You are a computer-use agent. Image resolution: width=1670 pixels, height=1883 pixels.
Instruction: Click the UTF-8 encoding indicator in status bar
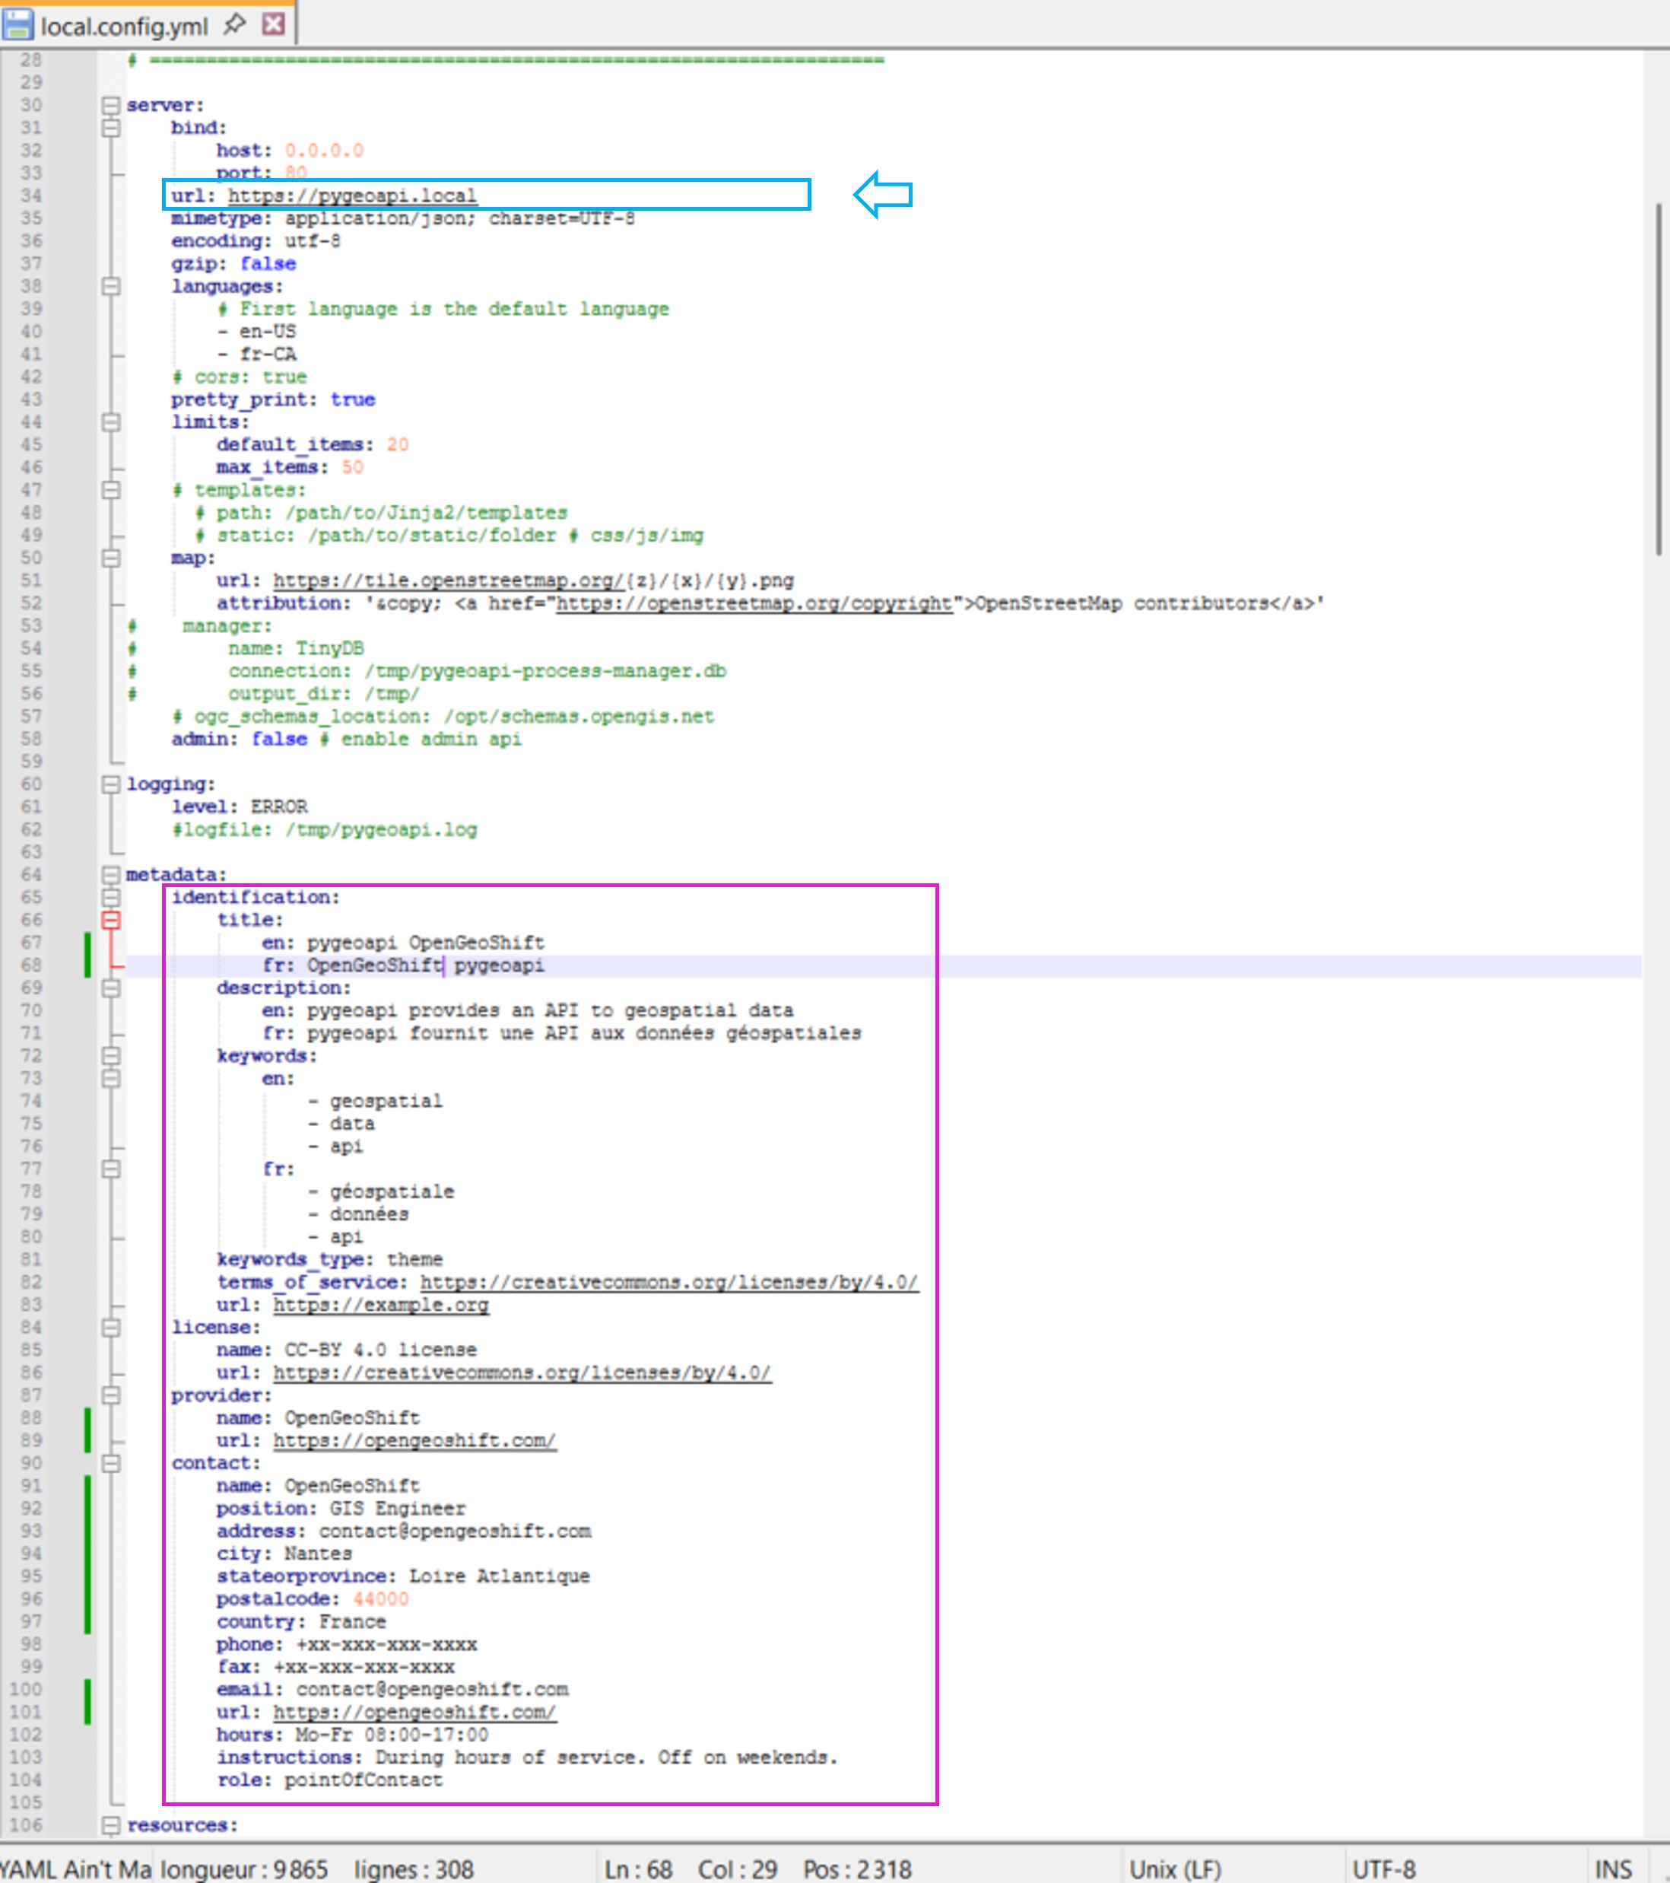pyautogui.click(x=1385, y=1869)
